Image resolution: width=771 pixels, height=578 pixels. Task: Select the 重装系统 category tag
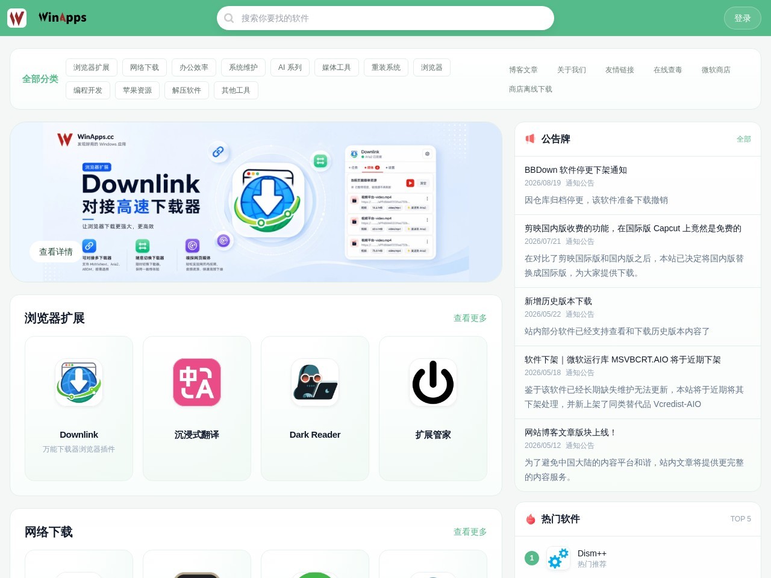(386, 67)
